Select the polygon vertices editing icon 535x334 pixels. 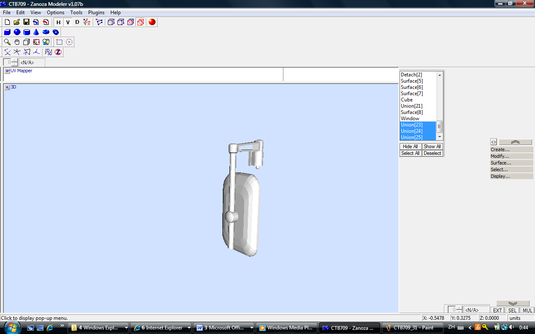tap(99, 22)
